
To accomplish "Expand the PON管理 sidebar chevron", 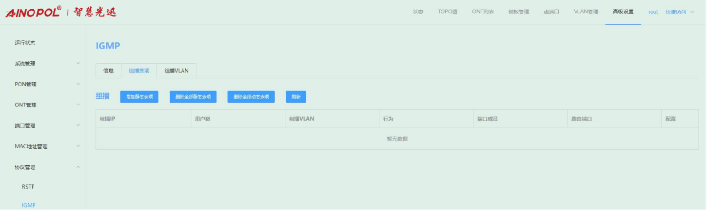I will [78, 84].
